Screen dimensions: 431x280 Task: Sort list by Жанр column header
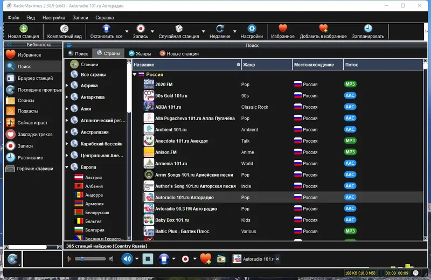[267, 65]
